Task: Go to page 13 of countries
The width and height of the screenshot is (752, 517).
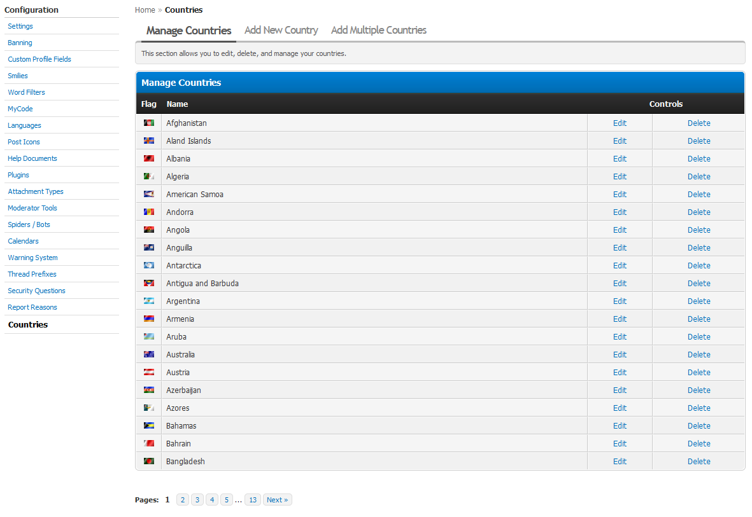Action: point(252,500)
